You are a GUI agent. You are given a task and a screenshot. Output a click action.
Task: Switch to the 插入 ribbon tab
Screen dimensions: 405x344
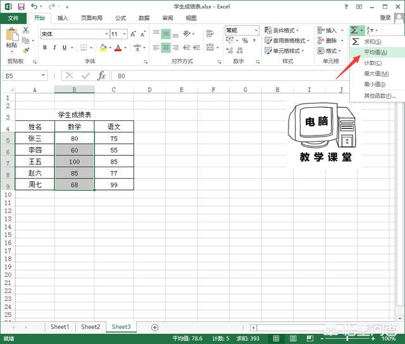coord(63,18)
